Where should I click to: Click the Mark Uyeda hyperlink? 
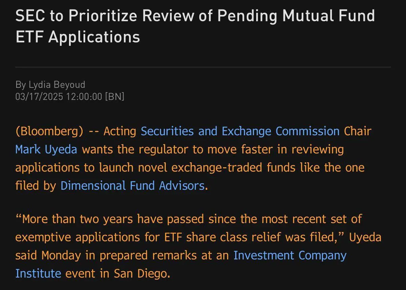(46, 150)
